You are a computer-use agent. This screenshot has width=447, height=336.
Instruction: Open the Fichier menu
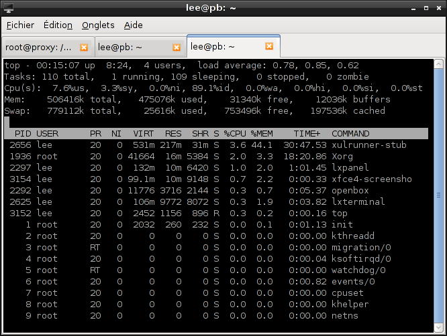pyautogui.click(x=20, y=25)
